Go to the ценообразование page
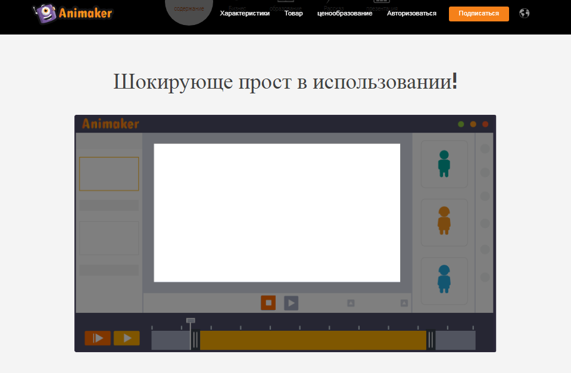571x373 pixels. pyautogui.click(x=345, y=13)
